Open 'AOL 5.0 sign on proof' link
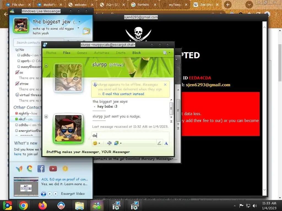This screenshot has width=282, height=211. [x=65, y=179]
